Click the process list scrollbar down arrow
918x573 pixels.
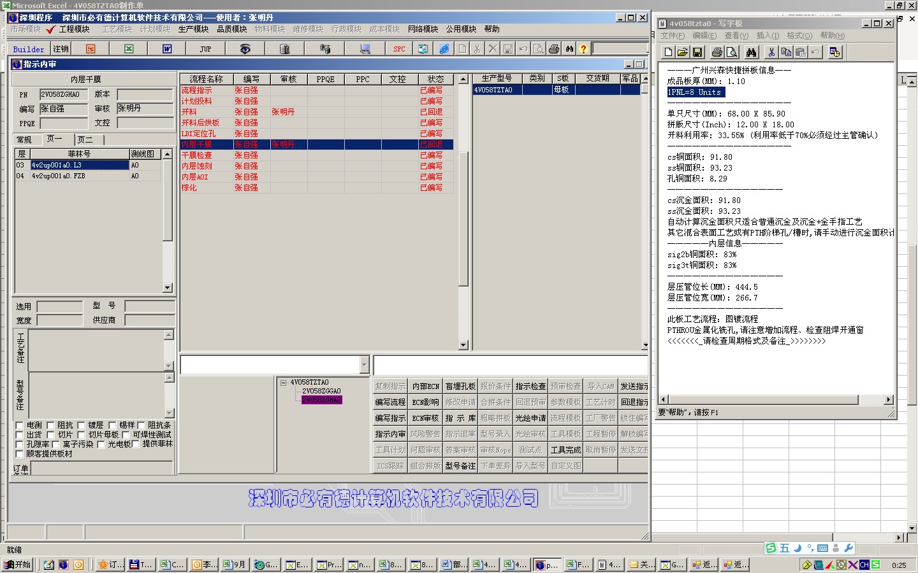click(x=463, y=345)
